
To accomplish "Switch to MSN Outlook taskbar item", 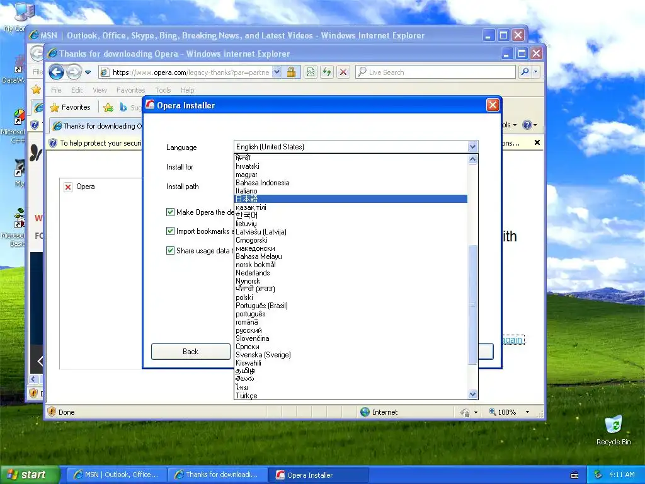I will pos(117,475).
